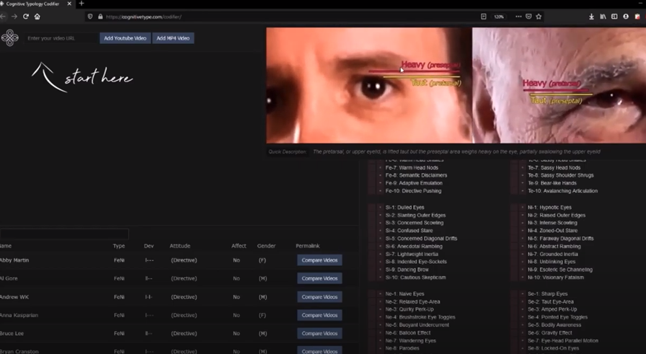Select the Cognitive Typology Codifier tab
The width and height of the screenshot is (646, 354).
coord(33,4)
